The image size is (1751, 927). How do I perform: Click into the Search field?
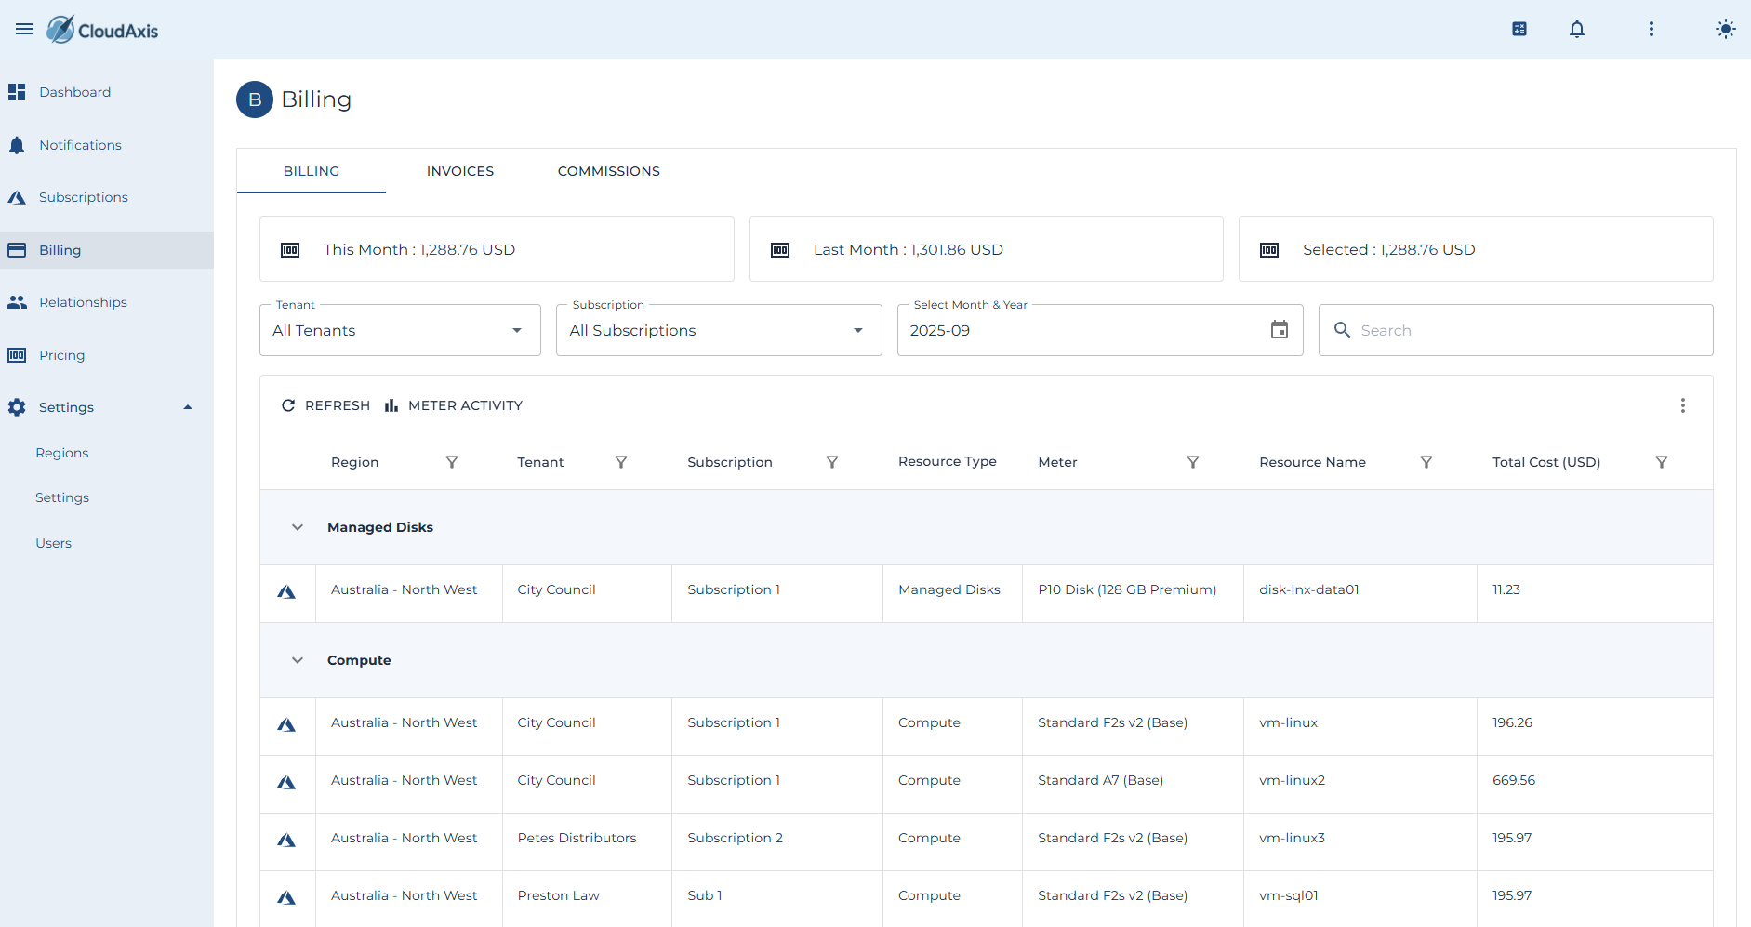[1516, 330]
